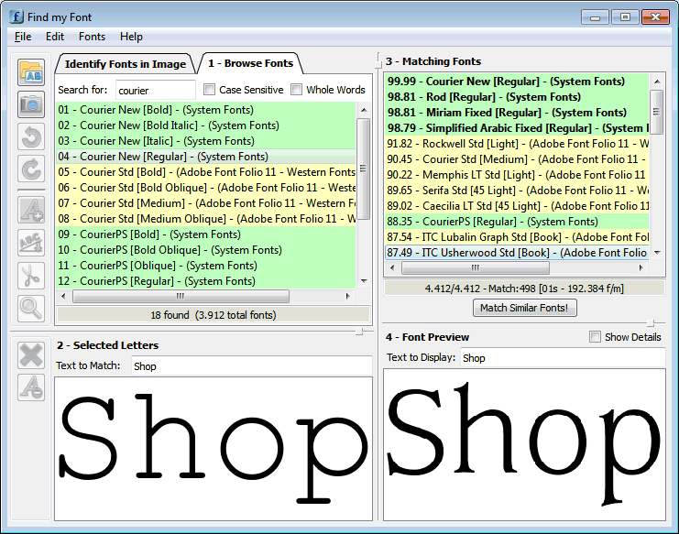Select 88.35 - CourierPS [Regular] match

pos(517,222)
